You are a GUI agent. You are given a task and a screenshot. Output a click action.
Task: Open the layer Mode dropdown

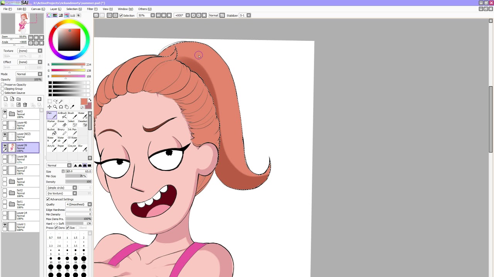(29, 74)
